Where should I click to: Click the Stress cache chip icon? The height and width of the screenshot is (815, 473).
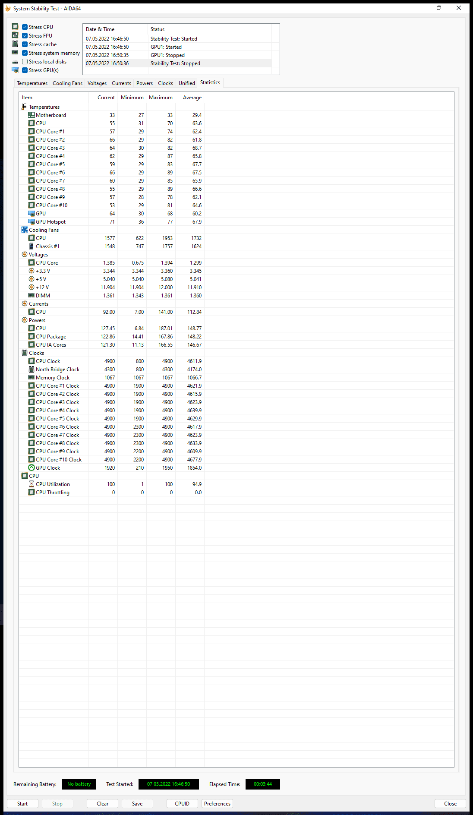(x=15, y=44)
